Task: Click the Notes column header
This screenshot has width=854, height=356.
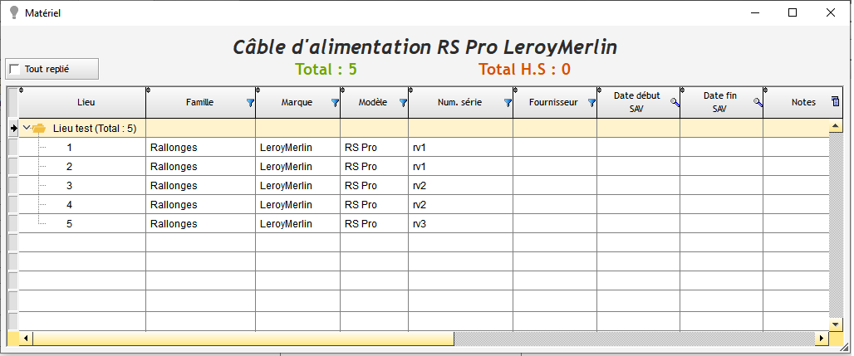Action: click(803, 102)
